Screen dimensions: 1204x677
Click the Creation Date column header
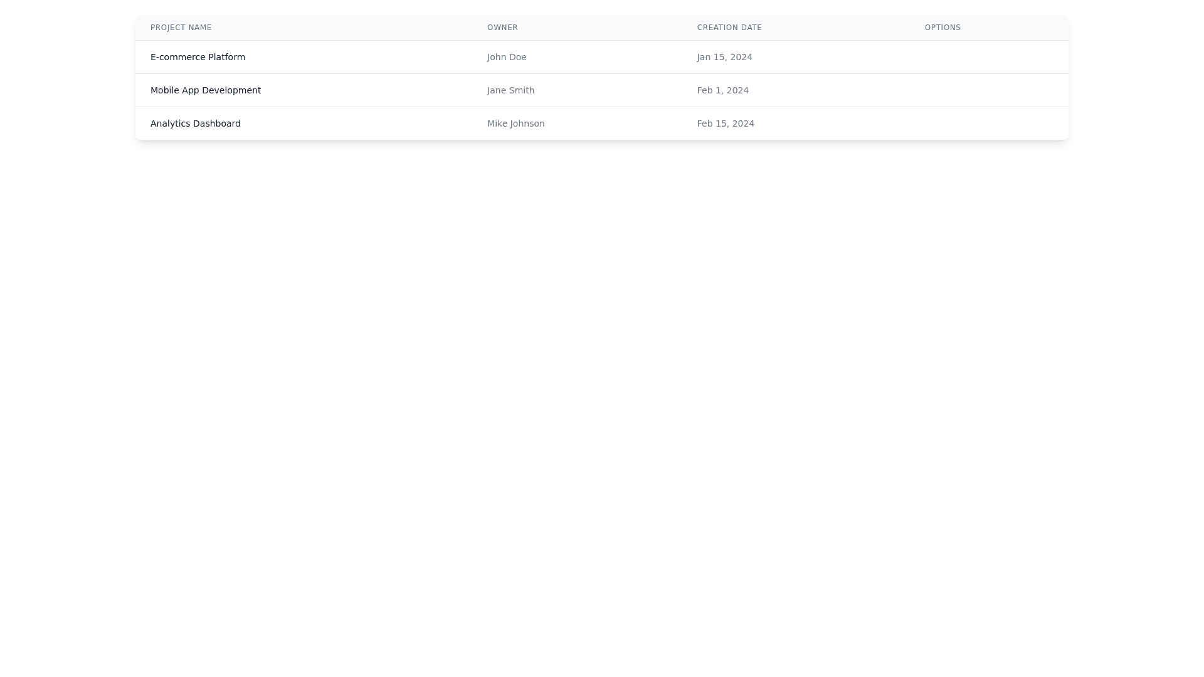point(729,28)
